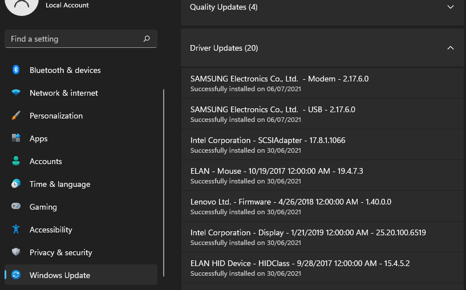Screen dimensions: 466x290
Task: Click the user profile avatar picture
Action: [21, 6]
